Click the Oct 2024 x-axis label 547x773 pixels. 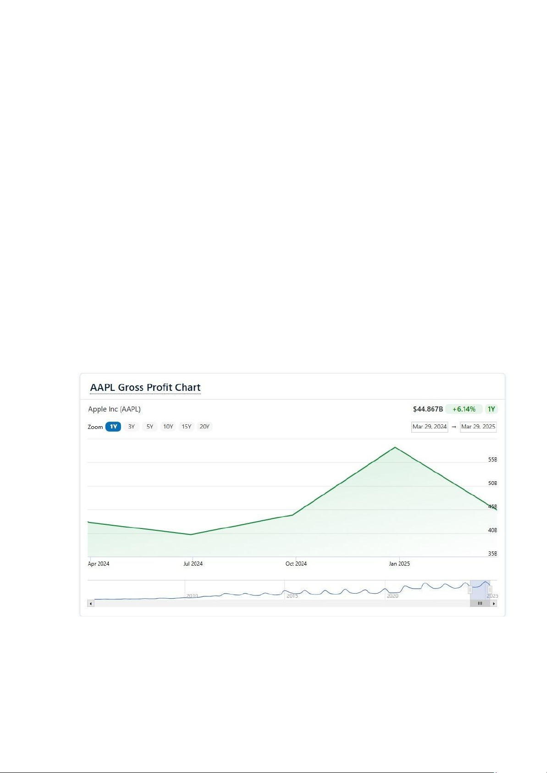click(296, 564)
